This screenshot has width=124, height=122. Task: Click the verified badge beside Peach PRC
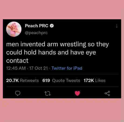click(x=52, y=26)
